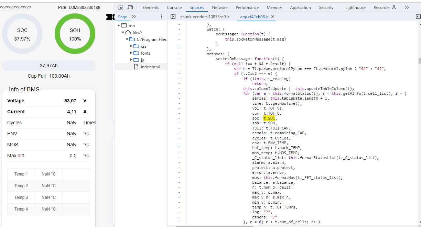Open the Elements tab
421x227 pixels.
(x=151, y=7)
